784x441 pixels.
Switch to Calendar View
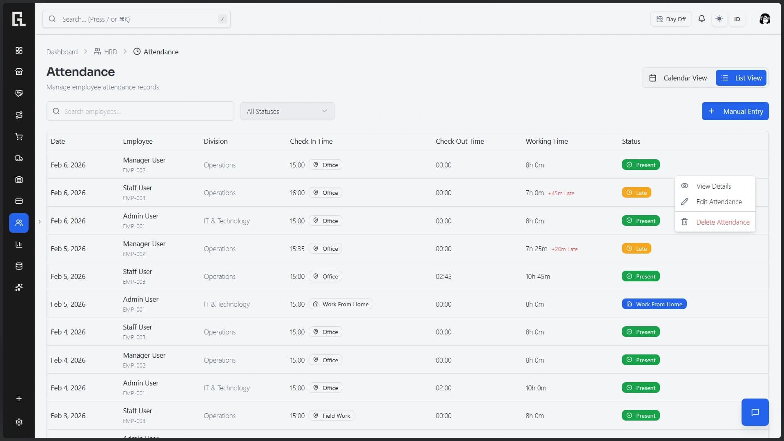[x=678, y=78]
